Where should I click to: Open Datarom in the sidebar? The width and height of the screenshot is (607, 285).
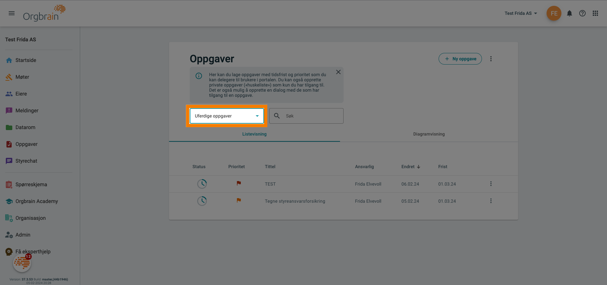pos(25,127)
